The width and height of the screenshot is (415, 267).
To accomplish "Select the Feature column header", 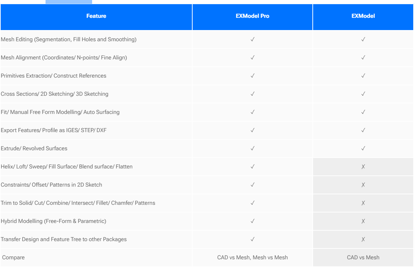I will tap(96, 16).
